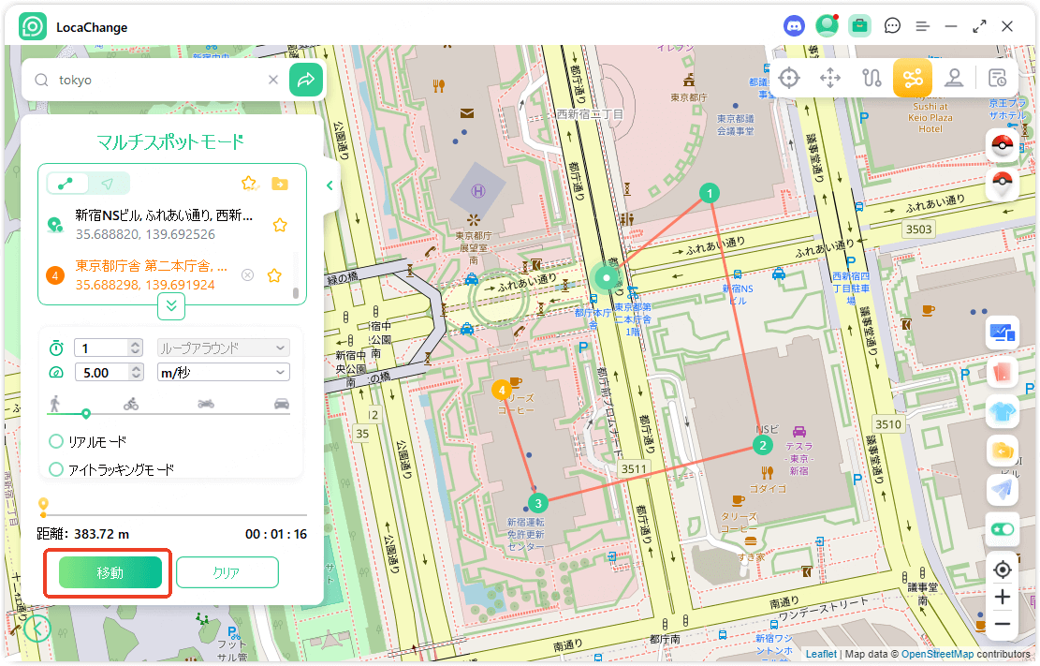Image resolution: width=1040 pixels, height=666 pixels.
Task: Open the ループアラウンド dropdown
Action: click(224, 348)
